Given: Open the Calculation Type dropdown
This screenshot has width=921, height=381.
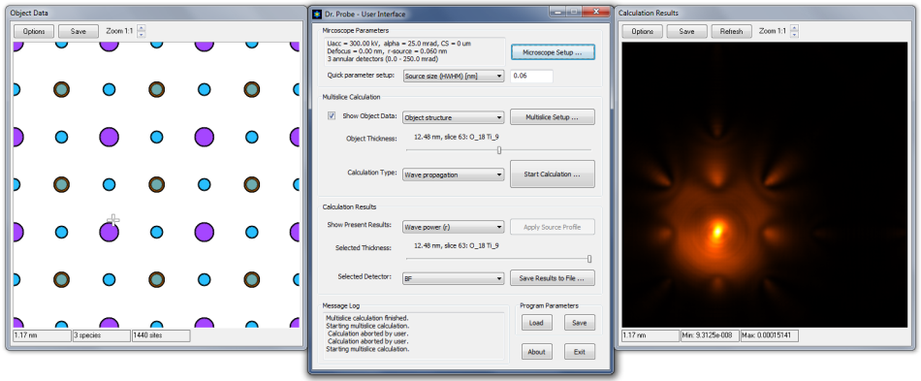Looking at the screenshot, I should pos(454,175).
